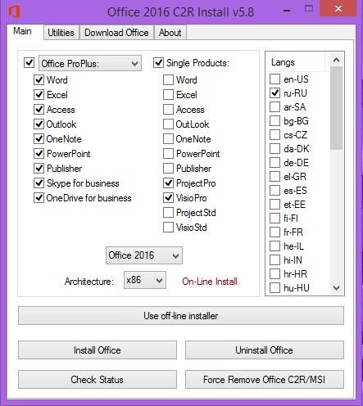Uncheck Outlook in the ProPlus list

pyautogui.click(x=39, y=124)
